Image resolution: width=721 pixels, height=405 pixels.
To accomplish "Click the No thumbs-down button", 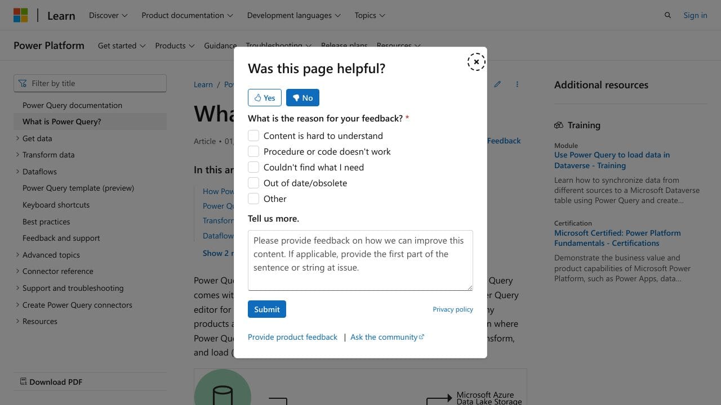I will coord(302,98).
